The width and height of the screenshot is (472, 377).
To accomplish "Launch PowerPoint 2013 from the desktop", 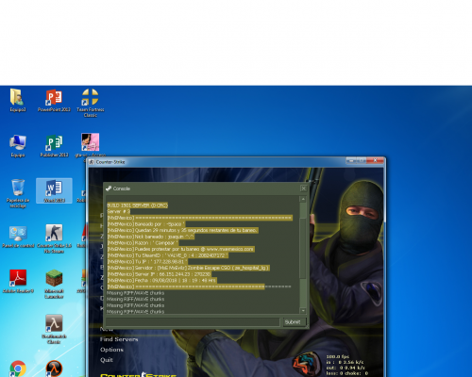I will (54, 100).
